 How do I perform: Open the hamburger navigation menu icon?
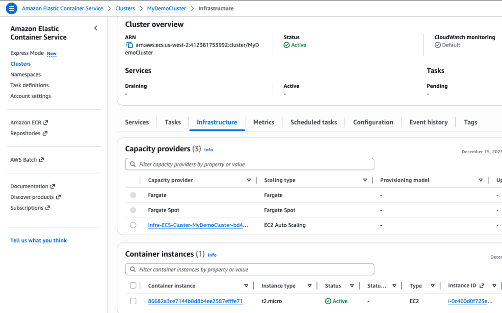11,8
